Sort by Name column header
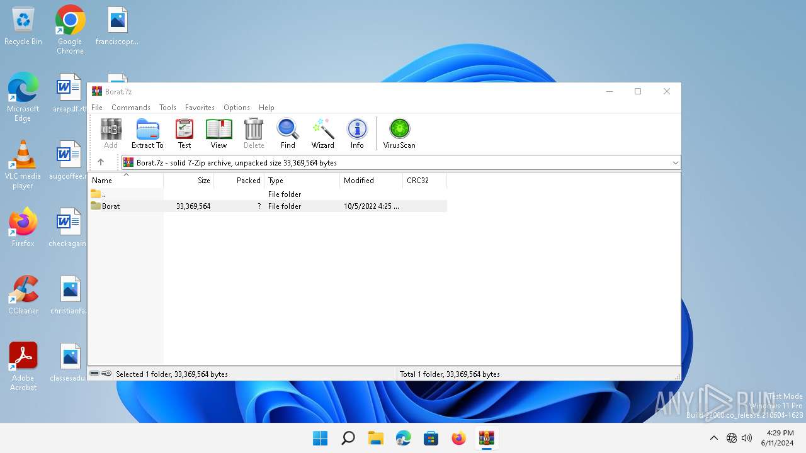The image size is (806, 453). coord(126,181)
